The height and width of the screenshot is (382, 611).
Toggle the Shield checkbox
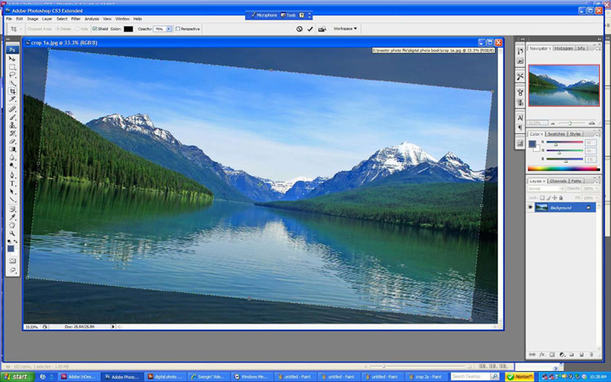(x=95, y=29)
